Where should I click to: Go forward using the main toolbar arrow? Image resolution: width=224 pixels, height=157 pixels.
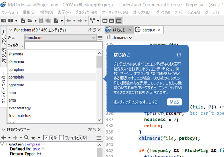coord(80,21)
